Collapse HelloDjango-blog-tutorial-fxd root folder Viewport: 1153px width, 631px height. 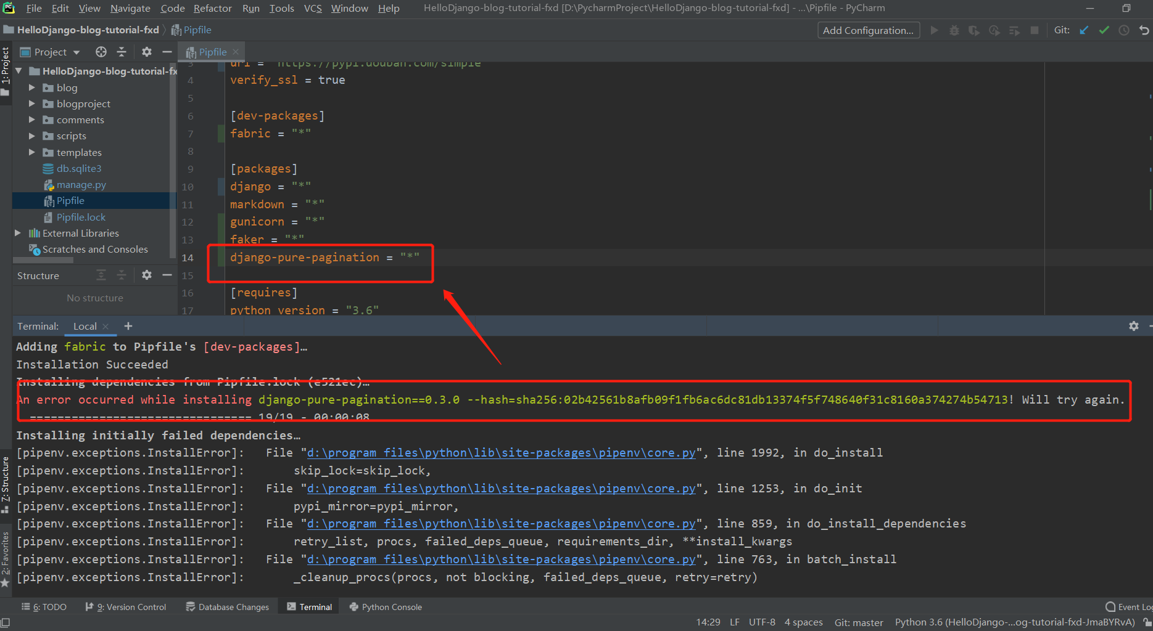click(x=19, y=71)
